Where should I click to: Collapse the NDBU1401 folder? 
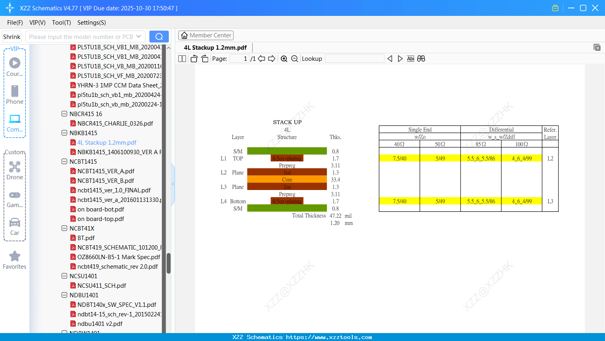(x=64, y=295)
